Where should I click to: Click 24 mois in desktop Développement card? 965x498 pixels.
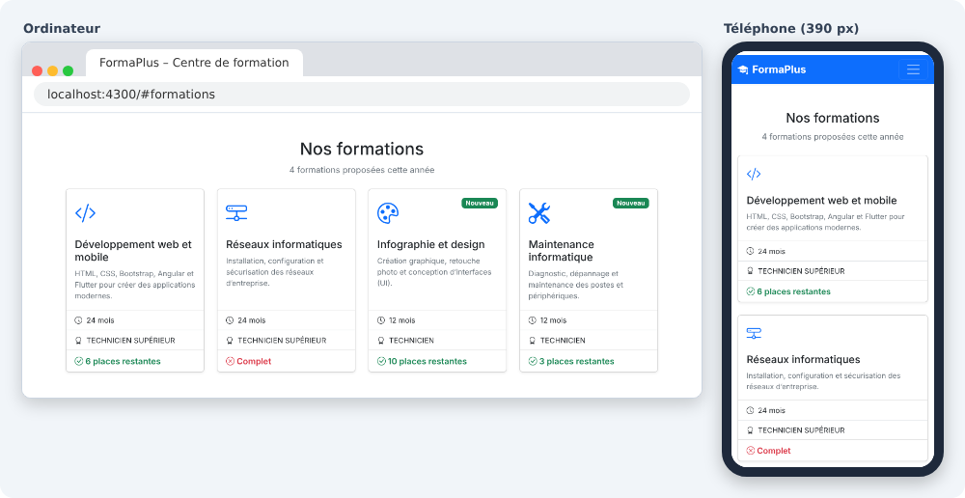[x=99, y=320]
